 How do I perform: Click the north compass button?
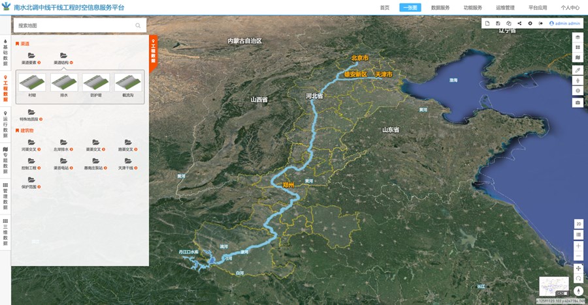[578, 291]
